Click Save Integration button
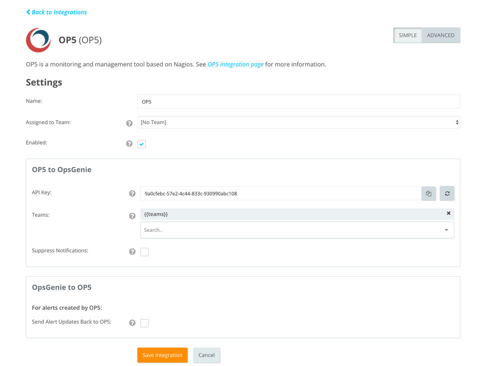481x366 pixels. click(162, 355)
